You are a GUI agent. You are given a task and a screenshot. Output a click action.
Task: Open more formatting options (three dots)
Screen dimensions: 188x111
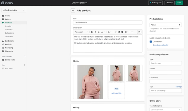(x=132, y=32)
